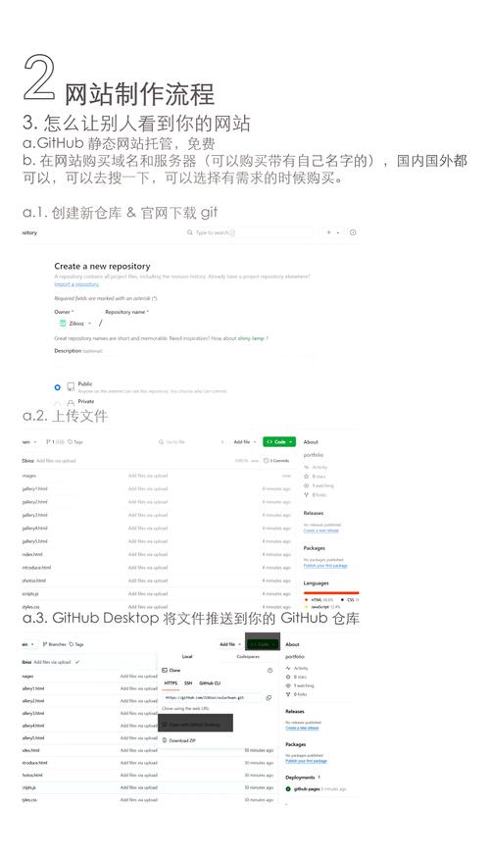Click the HTML language color dot
The image size is (490, 858).
click(306, 600)
